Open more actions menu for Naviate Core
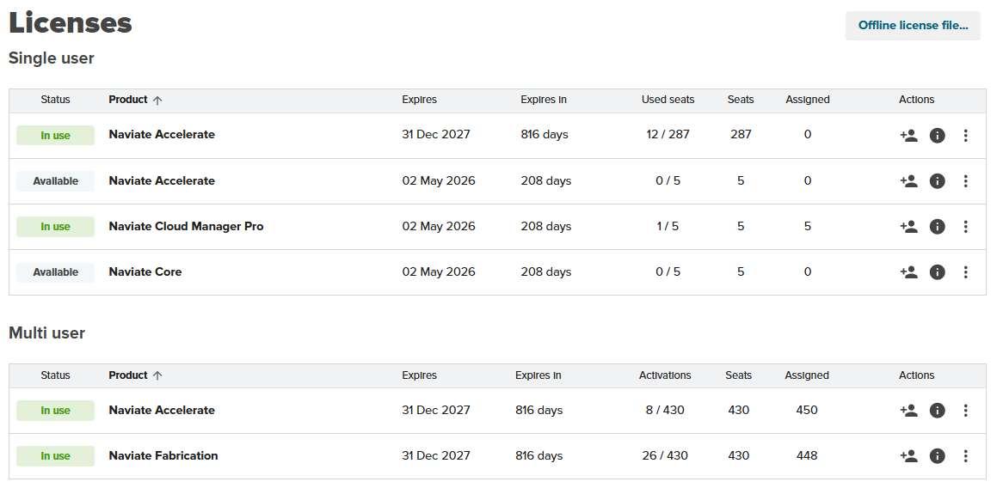Image resolution: width=1003 pixels, height=494 pixels. [966, 272]
